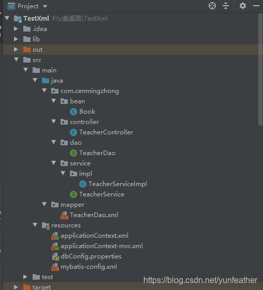This screenshot has width=263, height=290.
Task: Select the com.cenmingzhong package label
Action: tap(90, 91)
